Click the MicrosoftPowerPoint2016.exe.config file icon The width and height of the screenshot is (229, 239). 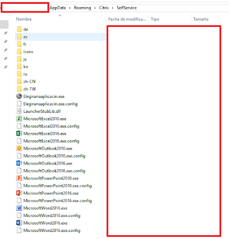pos(19,201)
